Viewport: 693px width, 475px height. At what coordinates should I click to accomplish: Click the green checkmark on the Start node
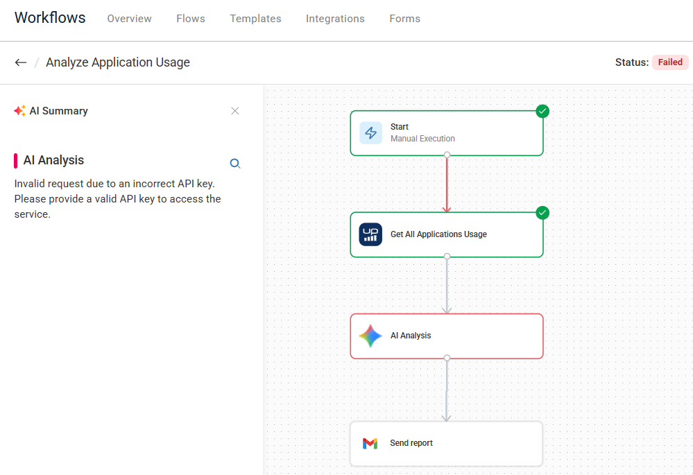pos(542,111)
